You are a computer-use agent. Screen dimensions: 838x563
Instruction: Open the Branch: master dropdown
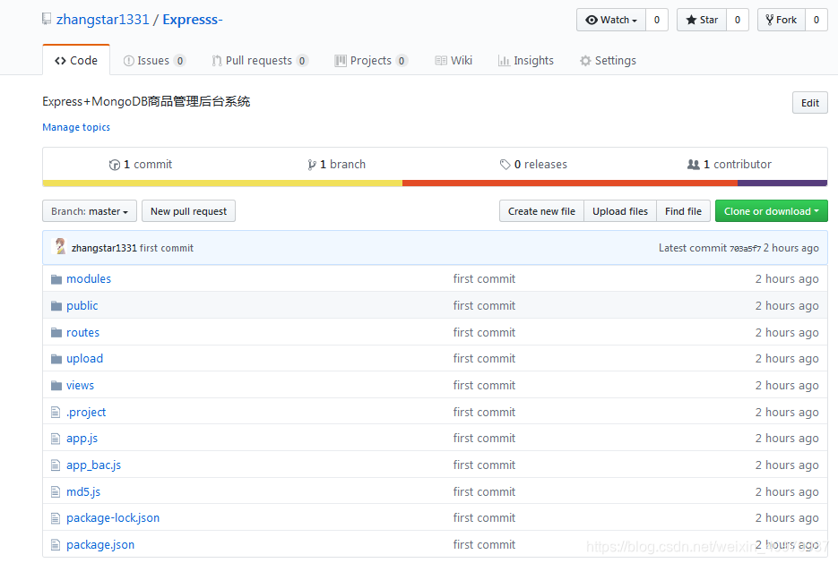(90, 211)
